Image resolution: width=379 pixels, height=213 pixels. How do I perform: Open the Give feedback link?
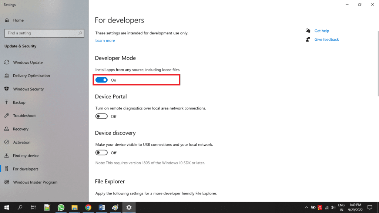(x=326, y=39)
